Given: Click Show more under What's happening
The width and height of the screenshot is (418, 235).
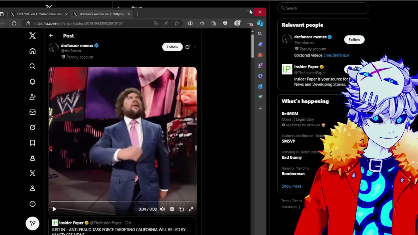Looking at the screenshot, I should pos(291,186).
